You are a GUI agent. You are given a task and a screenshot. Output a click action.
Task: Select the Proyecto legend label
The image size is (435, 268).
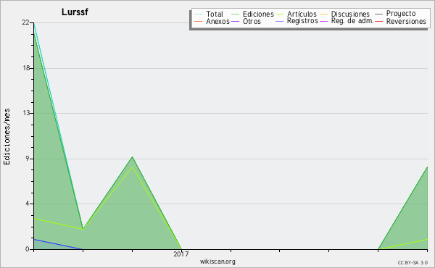(x=401, y=14)
